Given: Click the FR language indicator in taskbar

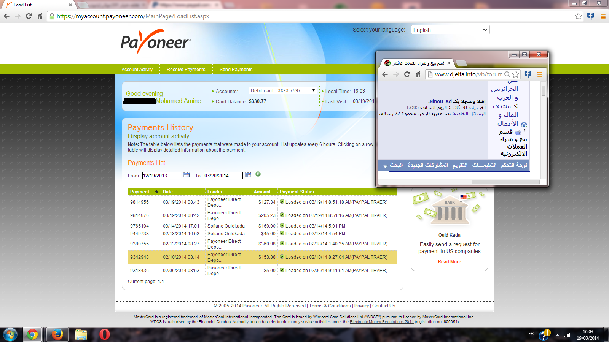Looking at the screenshot, I should pyautogui.click(x=531, y=334).
